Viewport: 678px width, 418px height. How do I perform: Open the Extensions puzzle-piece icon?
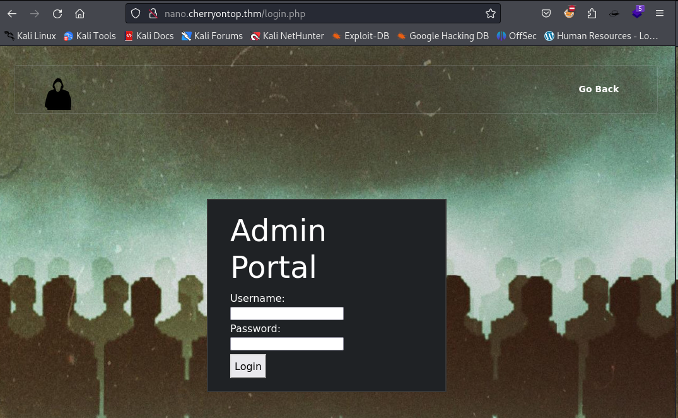click(592, 13)
